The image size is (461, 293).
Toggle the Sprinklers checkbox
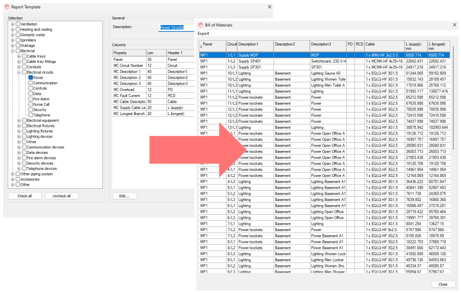(18, 40)
